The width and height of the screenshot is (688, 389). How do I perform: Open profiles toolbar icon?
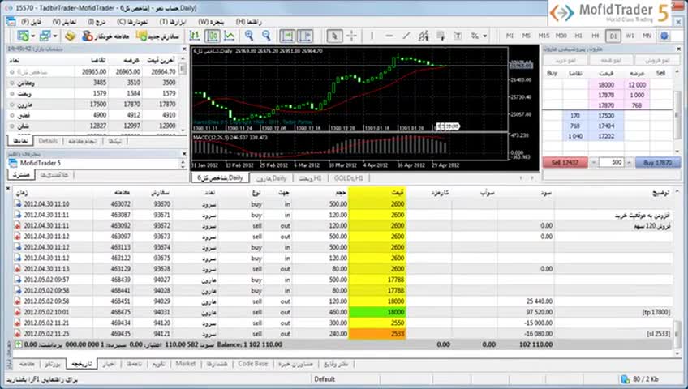pos(45,36)
